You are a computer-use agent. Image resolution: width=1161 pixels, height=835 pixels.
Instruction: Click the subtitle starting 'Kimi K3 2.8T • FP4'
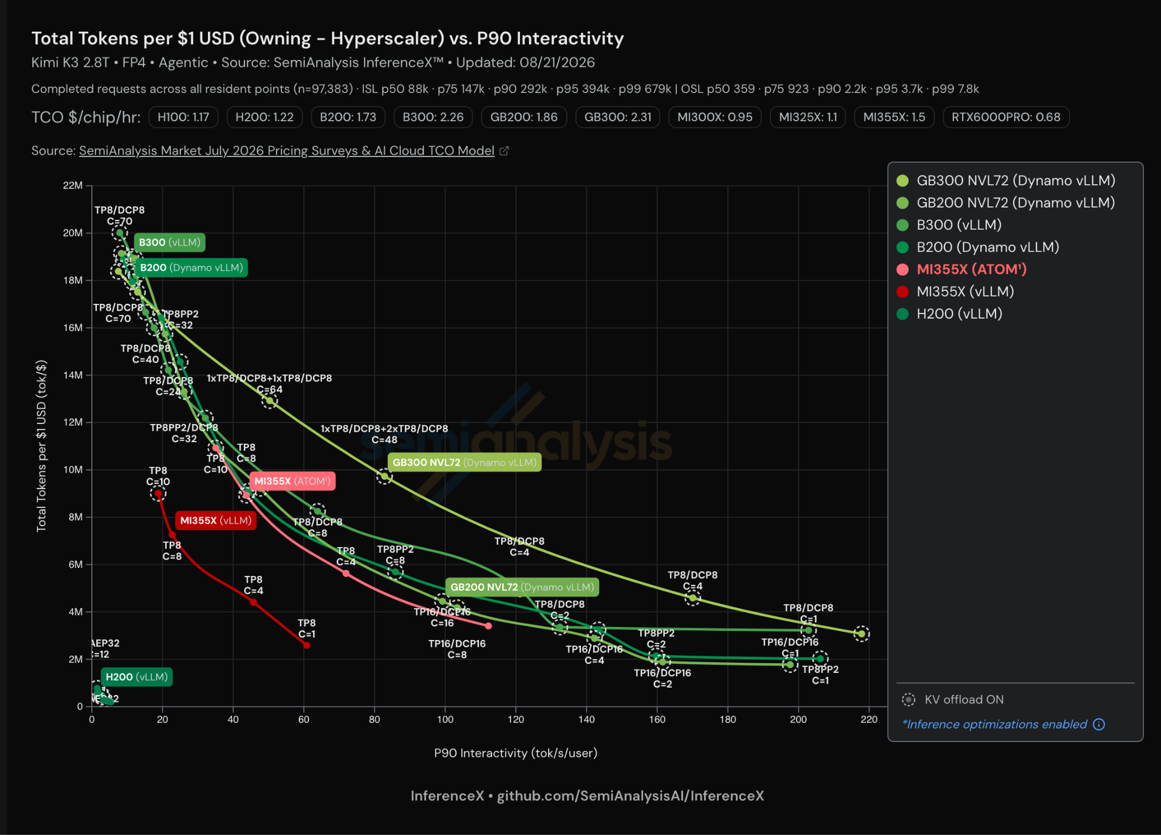click(313, 62)
